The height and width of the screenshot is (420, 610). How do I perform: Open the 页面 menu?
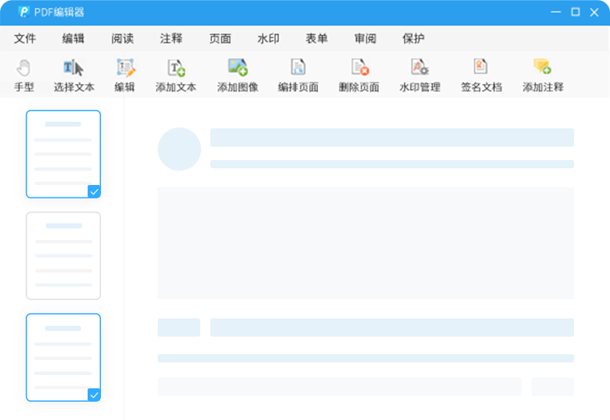click(220, 38)
